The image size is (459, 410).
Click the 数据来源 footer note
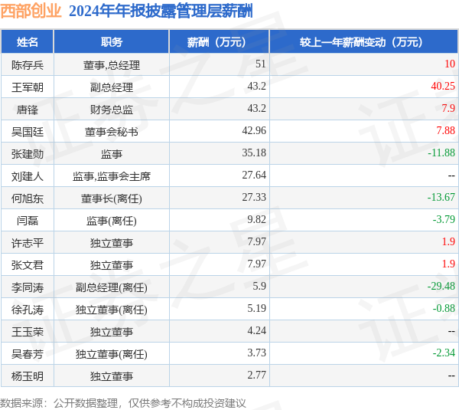click(123, 403)
